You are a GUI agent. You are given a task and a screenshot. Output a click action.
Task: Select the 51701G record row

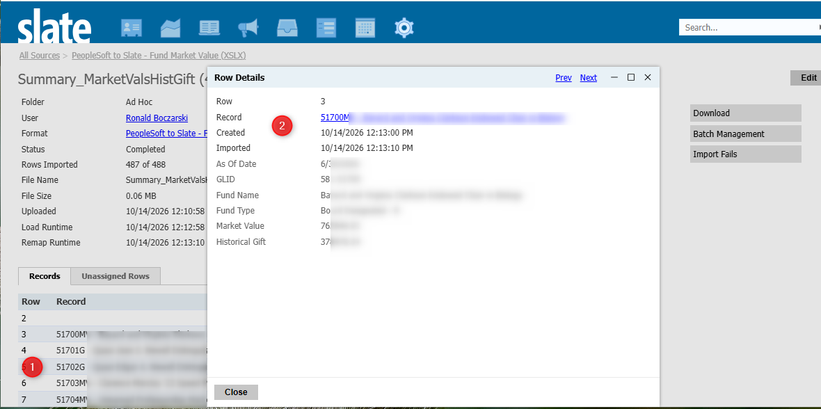click(x=113, y=349)
